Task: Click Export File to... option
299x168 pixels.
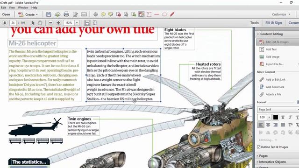Action: [271, 64]
